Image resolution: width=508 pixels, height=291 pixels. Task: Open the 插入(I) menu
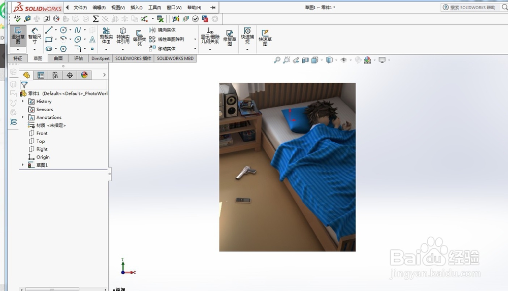[x=136, y=8]
